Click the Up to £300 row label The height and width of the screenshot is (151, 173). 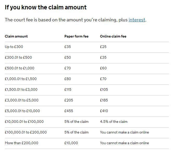point(14,47)
